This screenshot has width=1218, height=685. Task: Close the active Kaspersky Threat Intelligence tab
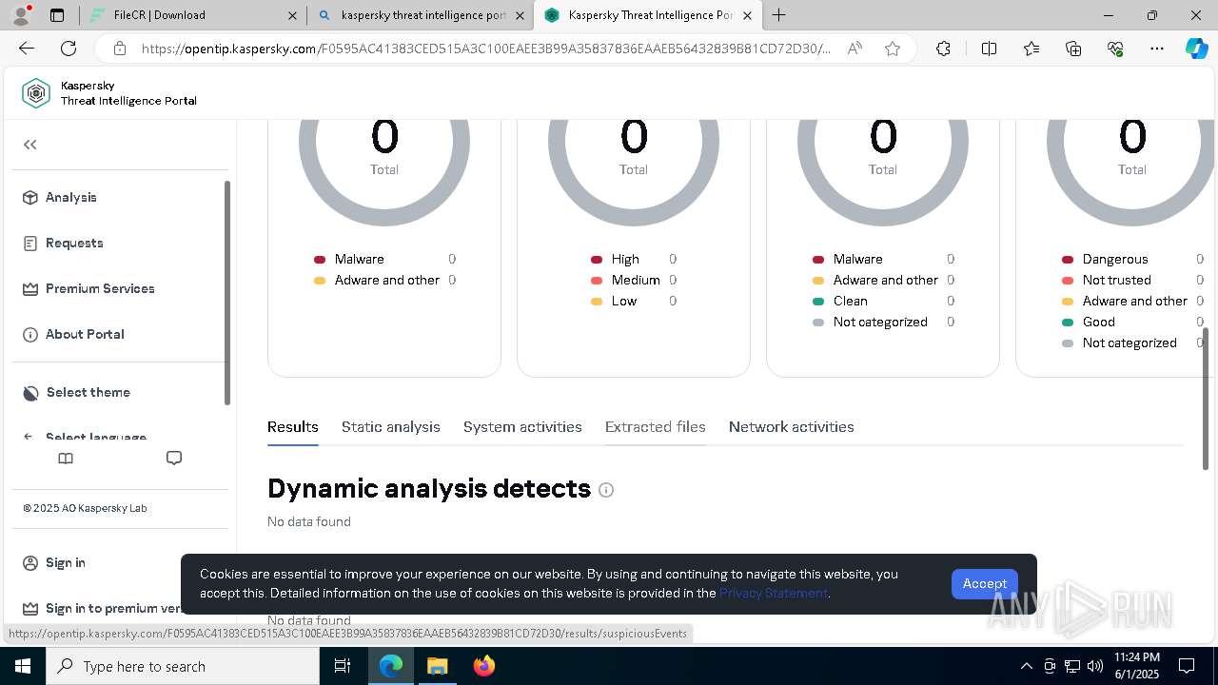pos(747,15)
